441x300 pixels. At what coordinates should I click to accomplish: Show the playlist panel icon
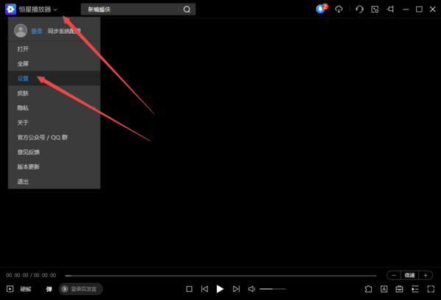coord(415,289)
